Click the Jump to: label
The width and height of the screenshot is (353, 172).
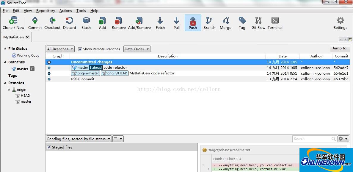(340, 49)
